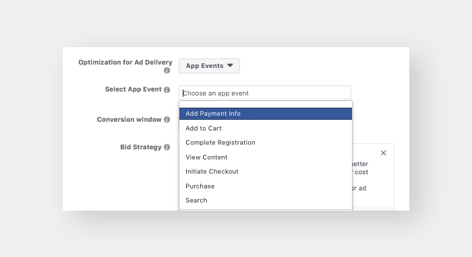Select Purchase from the event list
The width and height of the screenshot is (472, 257).
coord(266,186)
